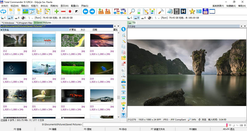Image resolution: width=247 pixels, height=131 pixels.
Task: Open the calculator icon
Action: tap(177, 11)
